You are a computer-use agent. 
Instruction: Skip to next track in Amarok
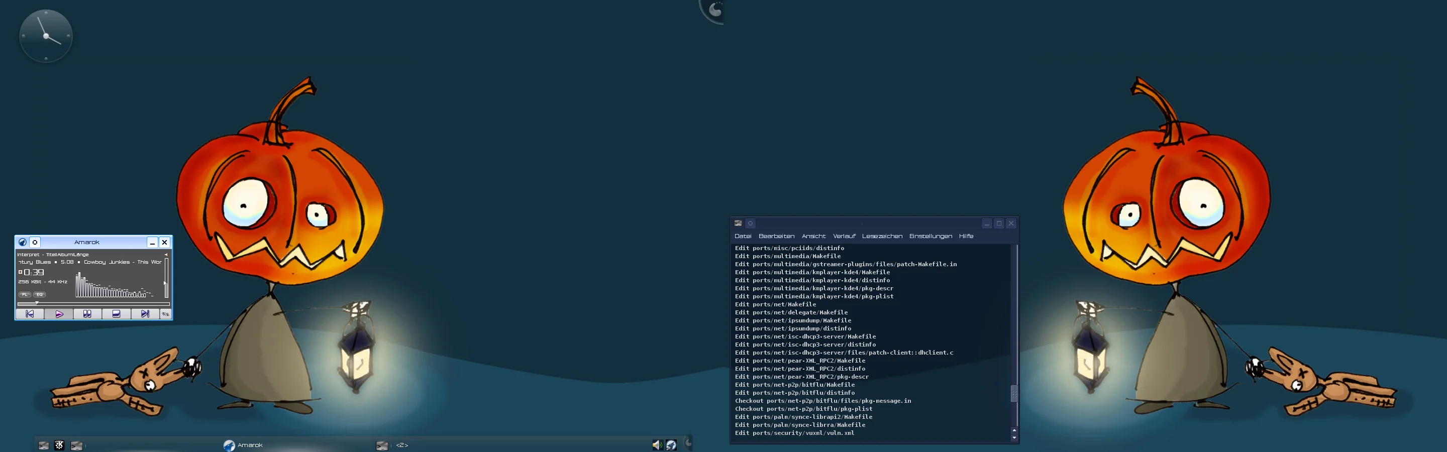tap(145, 314)
